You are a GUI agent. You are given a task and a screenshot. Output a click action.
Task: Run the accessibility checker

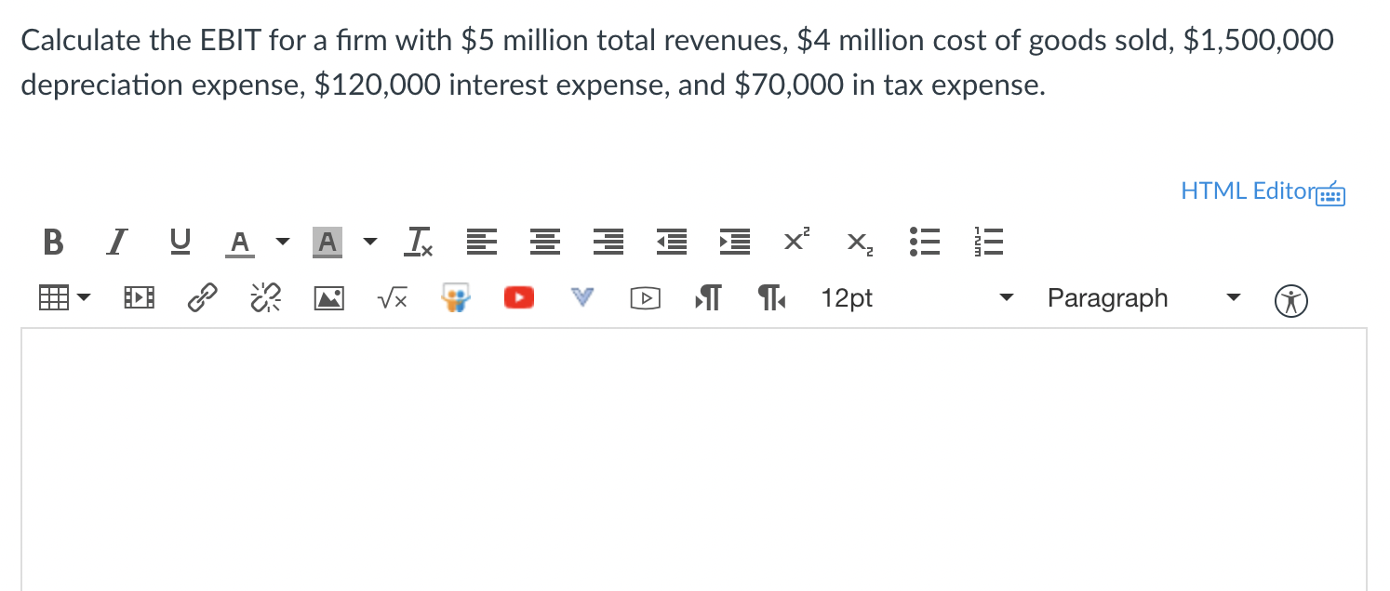1291,300
